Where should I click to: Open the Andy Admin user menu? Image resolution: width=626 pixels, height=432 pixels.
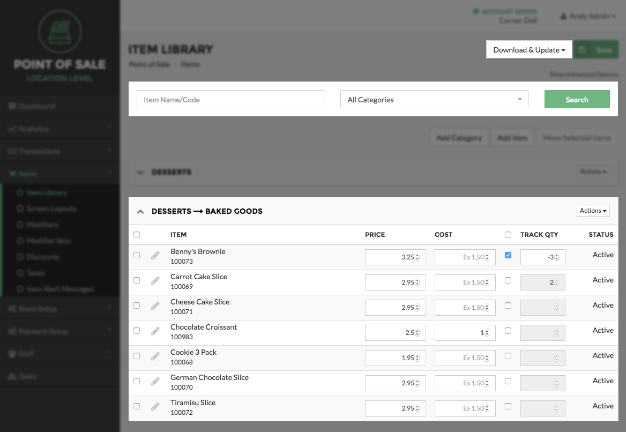coord(587,16)
